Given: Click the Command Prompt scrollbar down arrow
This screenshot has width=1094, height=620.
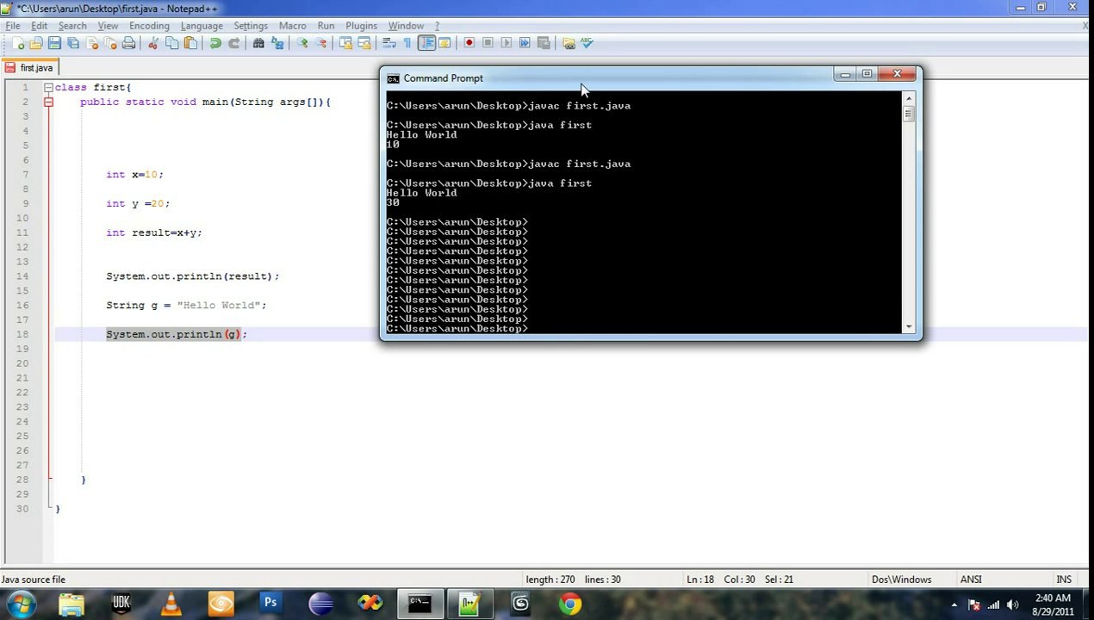Looking at the screenshot, I should [x=909, y=327].
